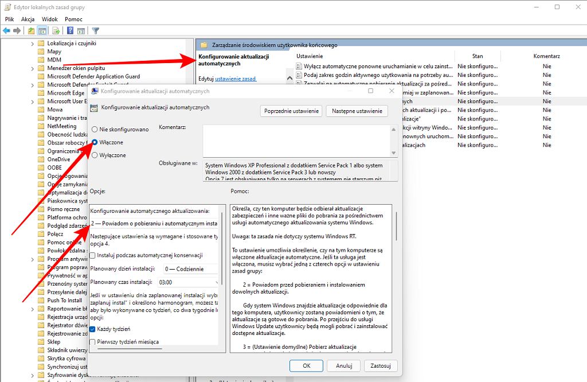Click the MDM folder icon in the tree

[41, 60]
